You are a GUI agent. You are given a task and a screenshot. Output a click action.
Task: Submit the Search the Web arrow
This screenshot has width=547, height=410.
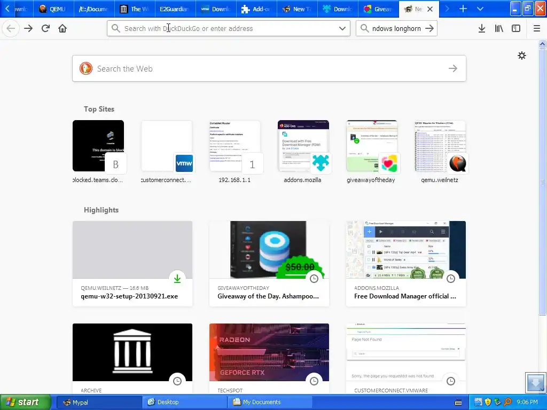pyautogui.click(x=453, y=68)
